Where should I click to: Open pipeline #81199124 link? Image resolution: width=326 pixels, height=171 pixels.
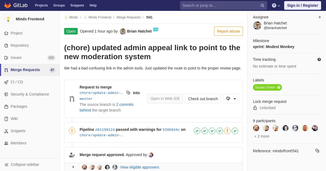click(x=105, y=130)
